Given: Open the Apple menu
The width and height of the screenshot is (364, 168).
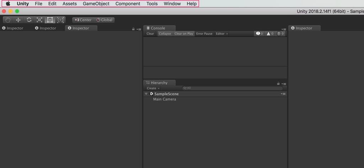Looking at the screenshot, I should pyautogui.click(x=8, y=4).
